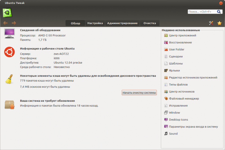This screenshot has width=225, height=150.
Task: Open Window settings entry
Action: [174, 112]
